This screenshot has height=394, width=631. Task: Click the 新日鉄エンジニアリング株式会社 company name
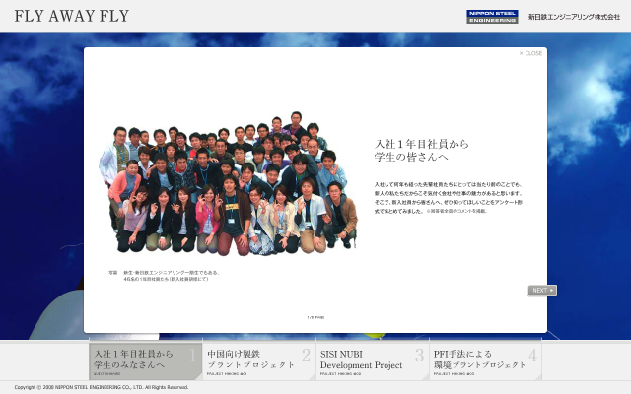click(x=574, y=17)
